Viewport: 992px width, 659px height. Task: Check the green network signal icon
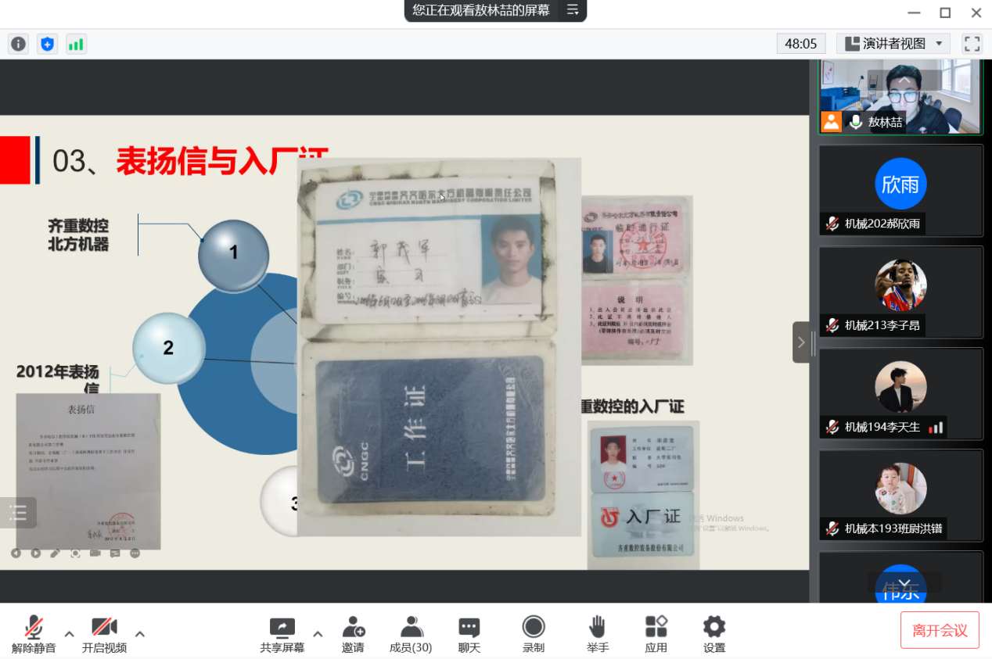[x=76, y=44]
